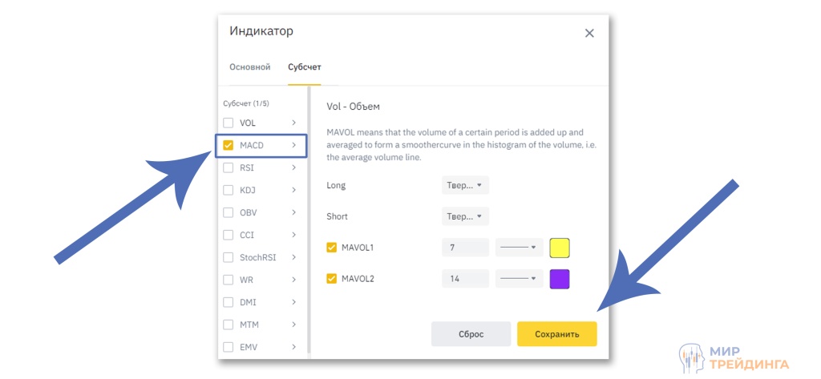Pick the purple MAVOL2 color swatch
Viewport: 821px width, 379px height.
[x=560, y=279]
